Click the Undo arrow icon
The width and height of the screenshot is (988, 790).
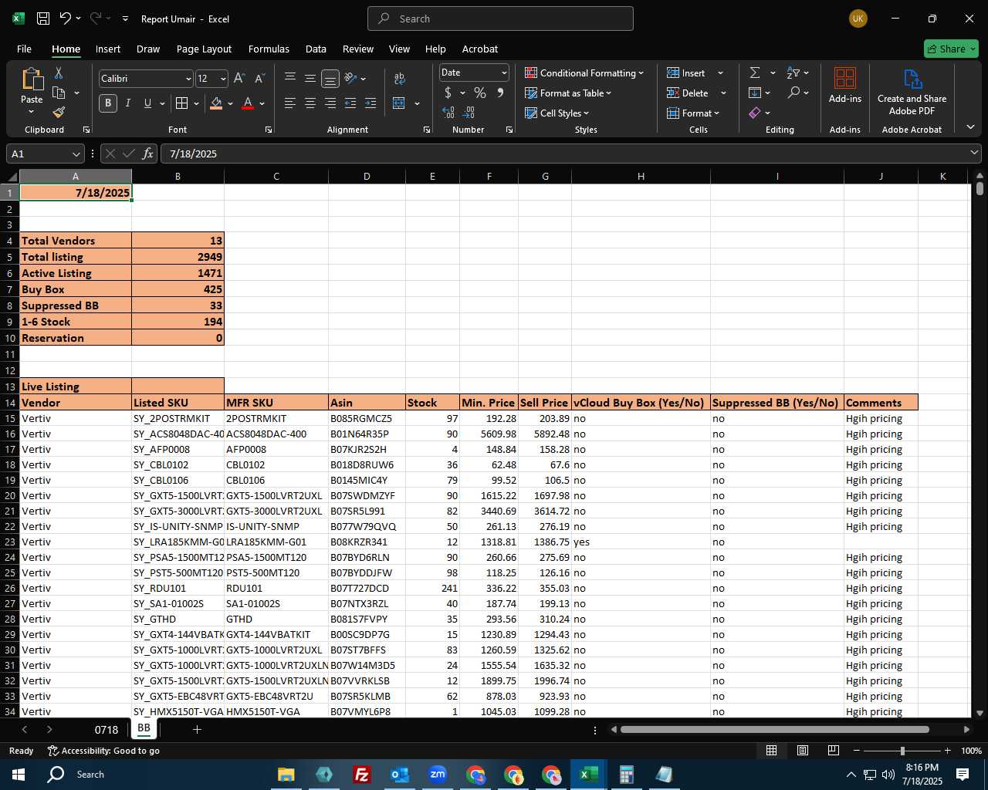coord(66,19)
